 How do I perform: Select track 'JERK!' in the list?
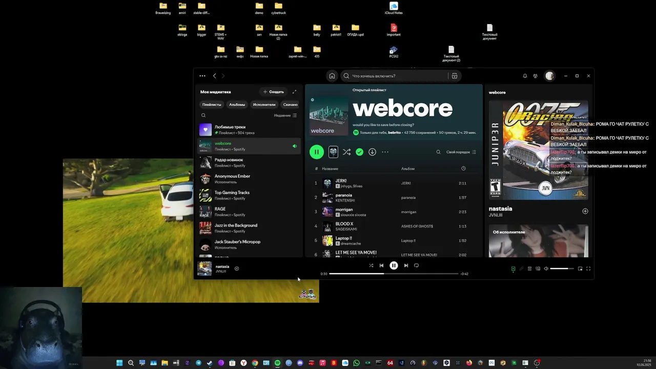click(394, 183)
